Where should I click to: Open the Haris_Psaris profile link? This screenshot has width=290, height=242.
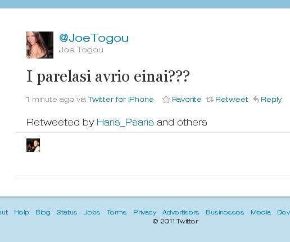click(125, 123)
